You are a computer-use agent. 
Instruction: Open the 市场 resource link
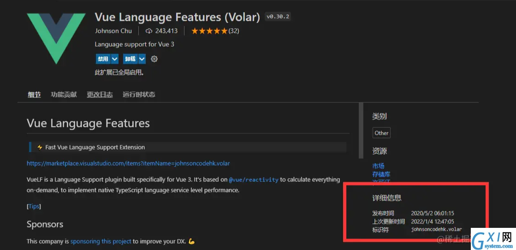[x=379, y=166]
